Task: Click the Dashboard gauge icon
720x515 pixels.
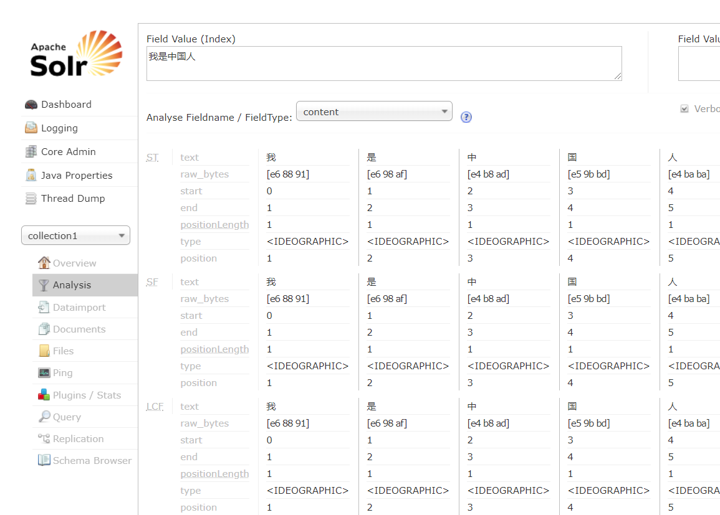Action: click(x=31, y=105)
